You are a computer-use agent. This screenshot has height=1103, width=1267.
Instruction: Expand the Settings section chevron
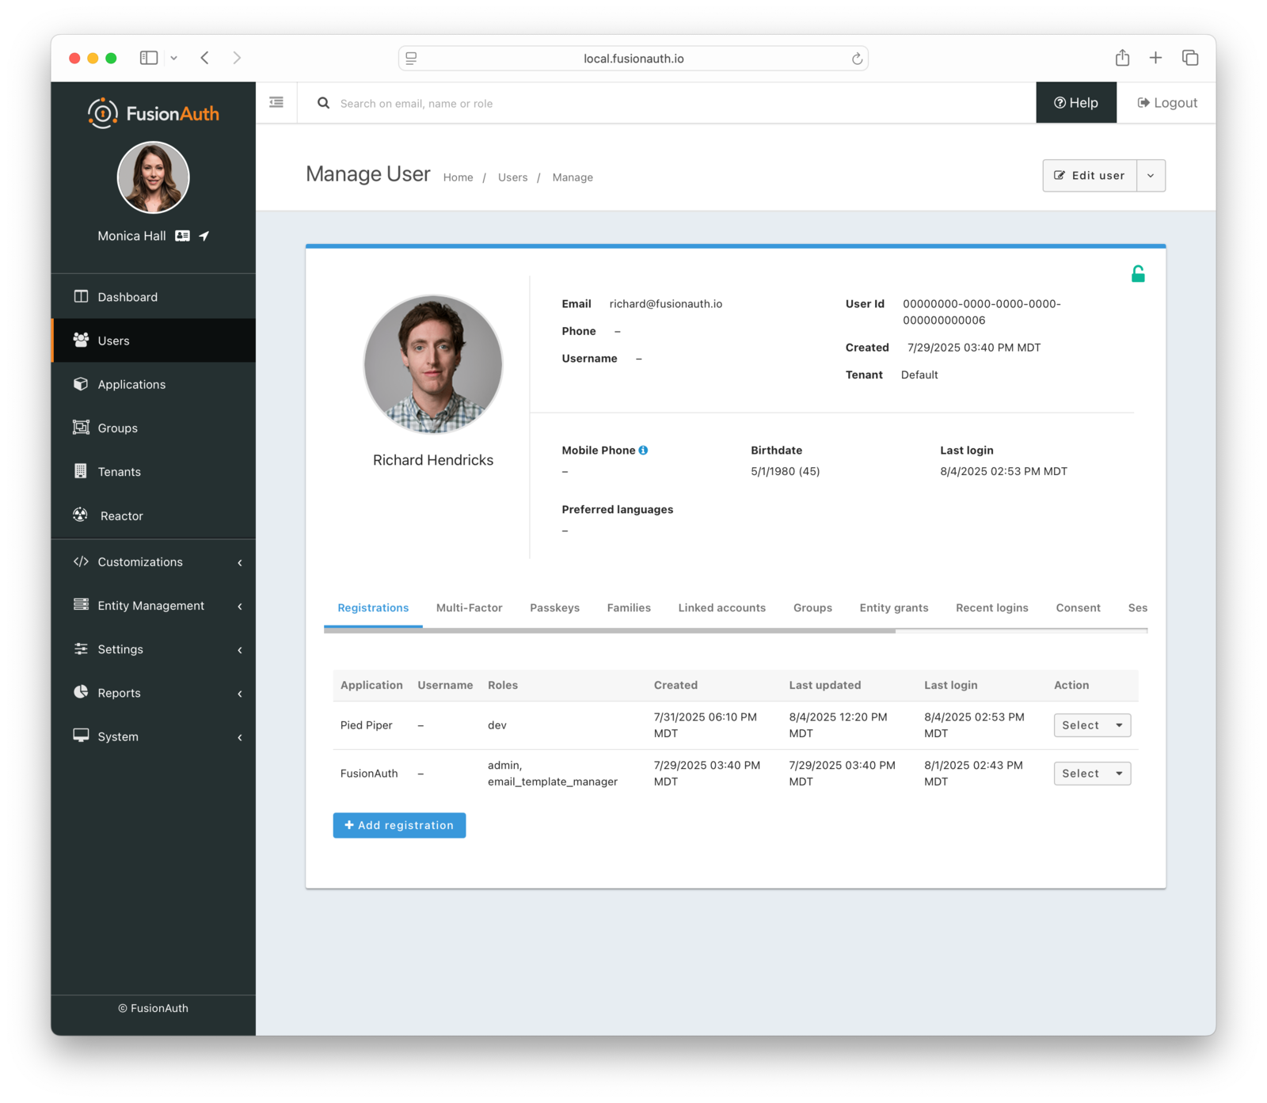coord(240,649)
